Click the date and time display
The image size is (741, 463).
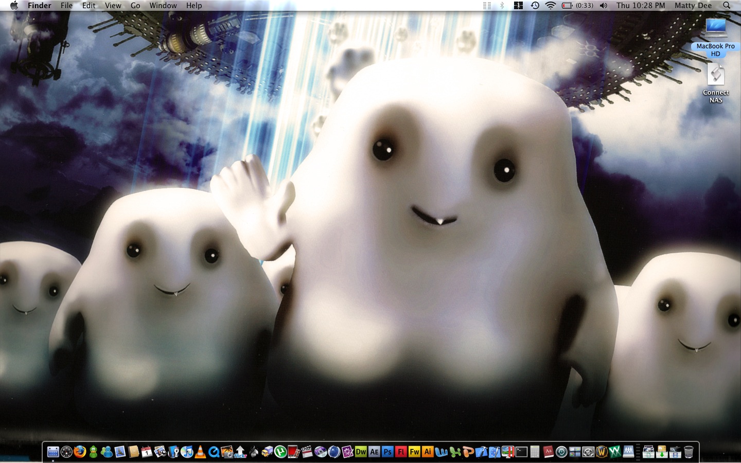coord(641,5)
